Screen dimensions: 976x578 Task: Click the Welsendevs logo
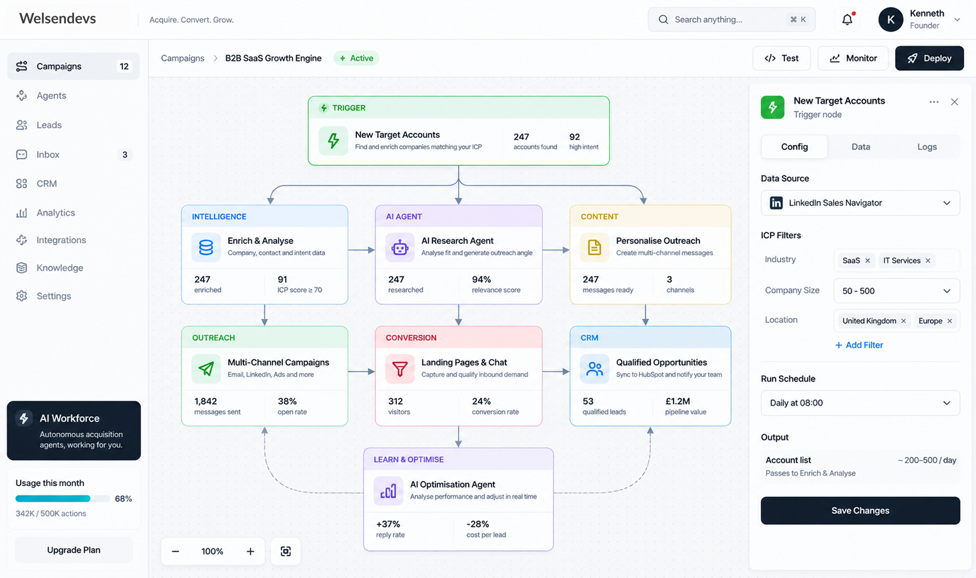57,18
